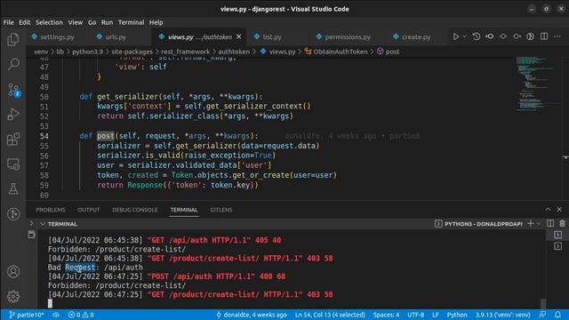Image resolution: width=569 pixels, height=320 pixels.
Task: Expand the panel sidebar arrow beside TERMINAL
Action: click(x=32, y=223)
